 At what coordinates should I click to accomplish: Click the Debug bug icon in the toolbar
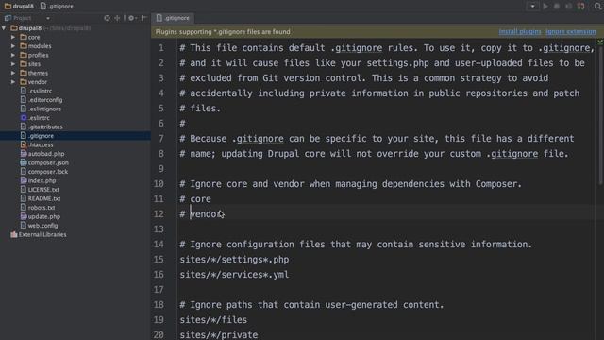click(557, 7)
